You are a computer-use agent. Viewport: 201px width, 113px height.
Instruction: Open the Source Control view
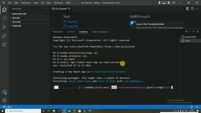pos(4,27)
